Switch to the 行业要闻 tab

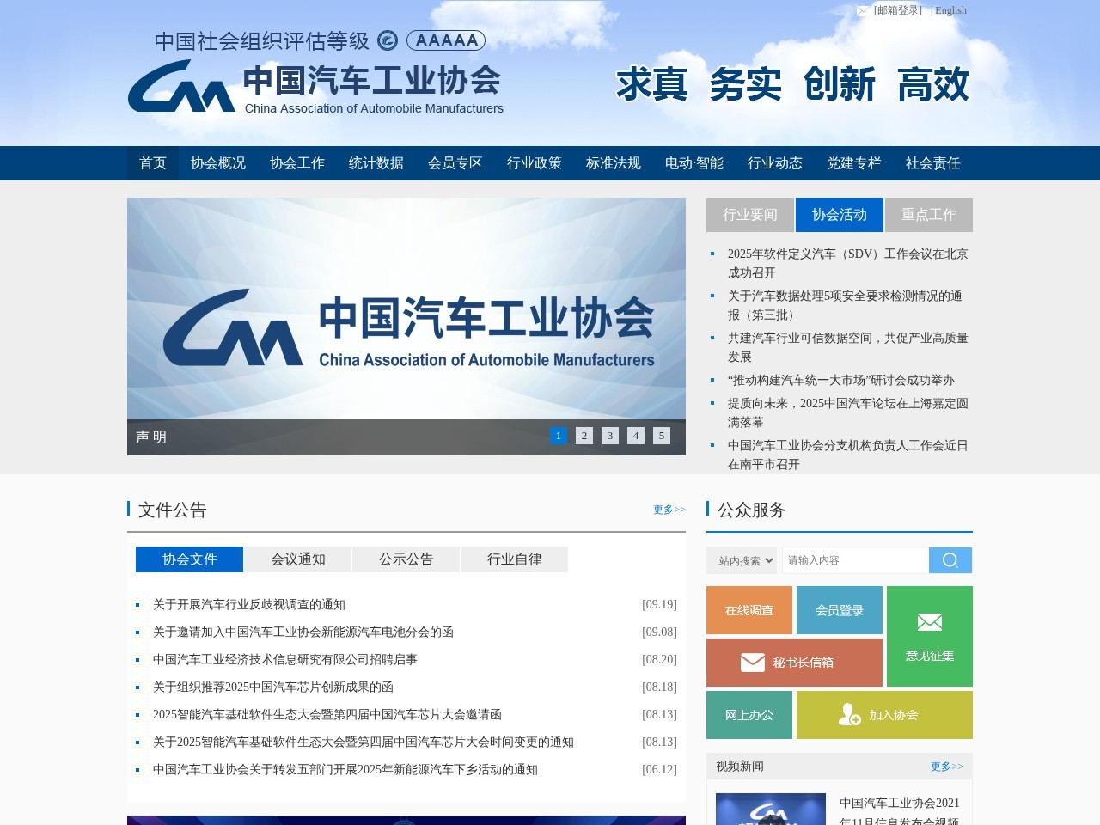point(749,215)
